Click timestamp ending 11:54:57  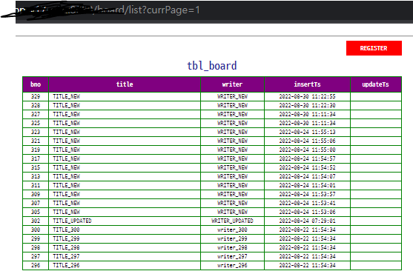[x=308, y=159]
